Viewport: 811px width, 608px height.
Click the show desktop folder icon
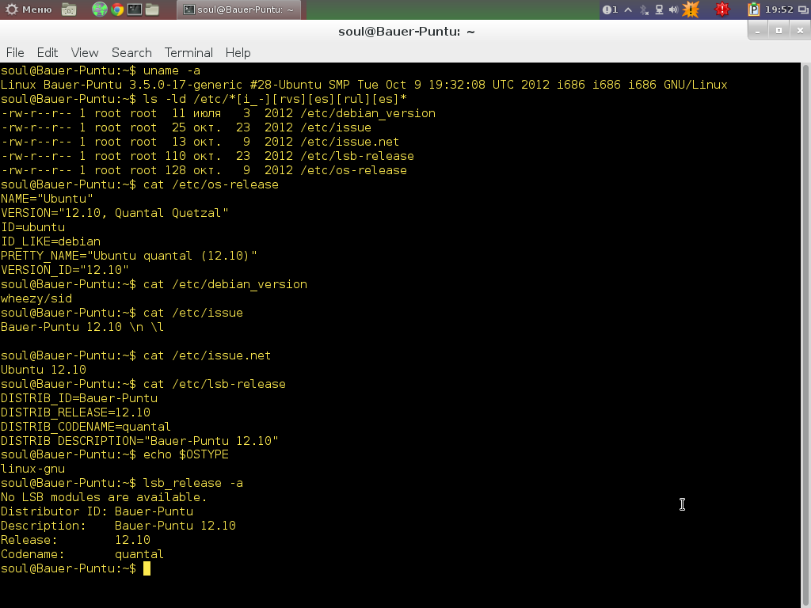click(x=69, y=9)
